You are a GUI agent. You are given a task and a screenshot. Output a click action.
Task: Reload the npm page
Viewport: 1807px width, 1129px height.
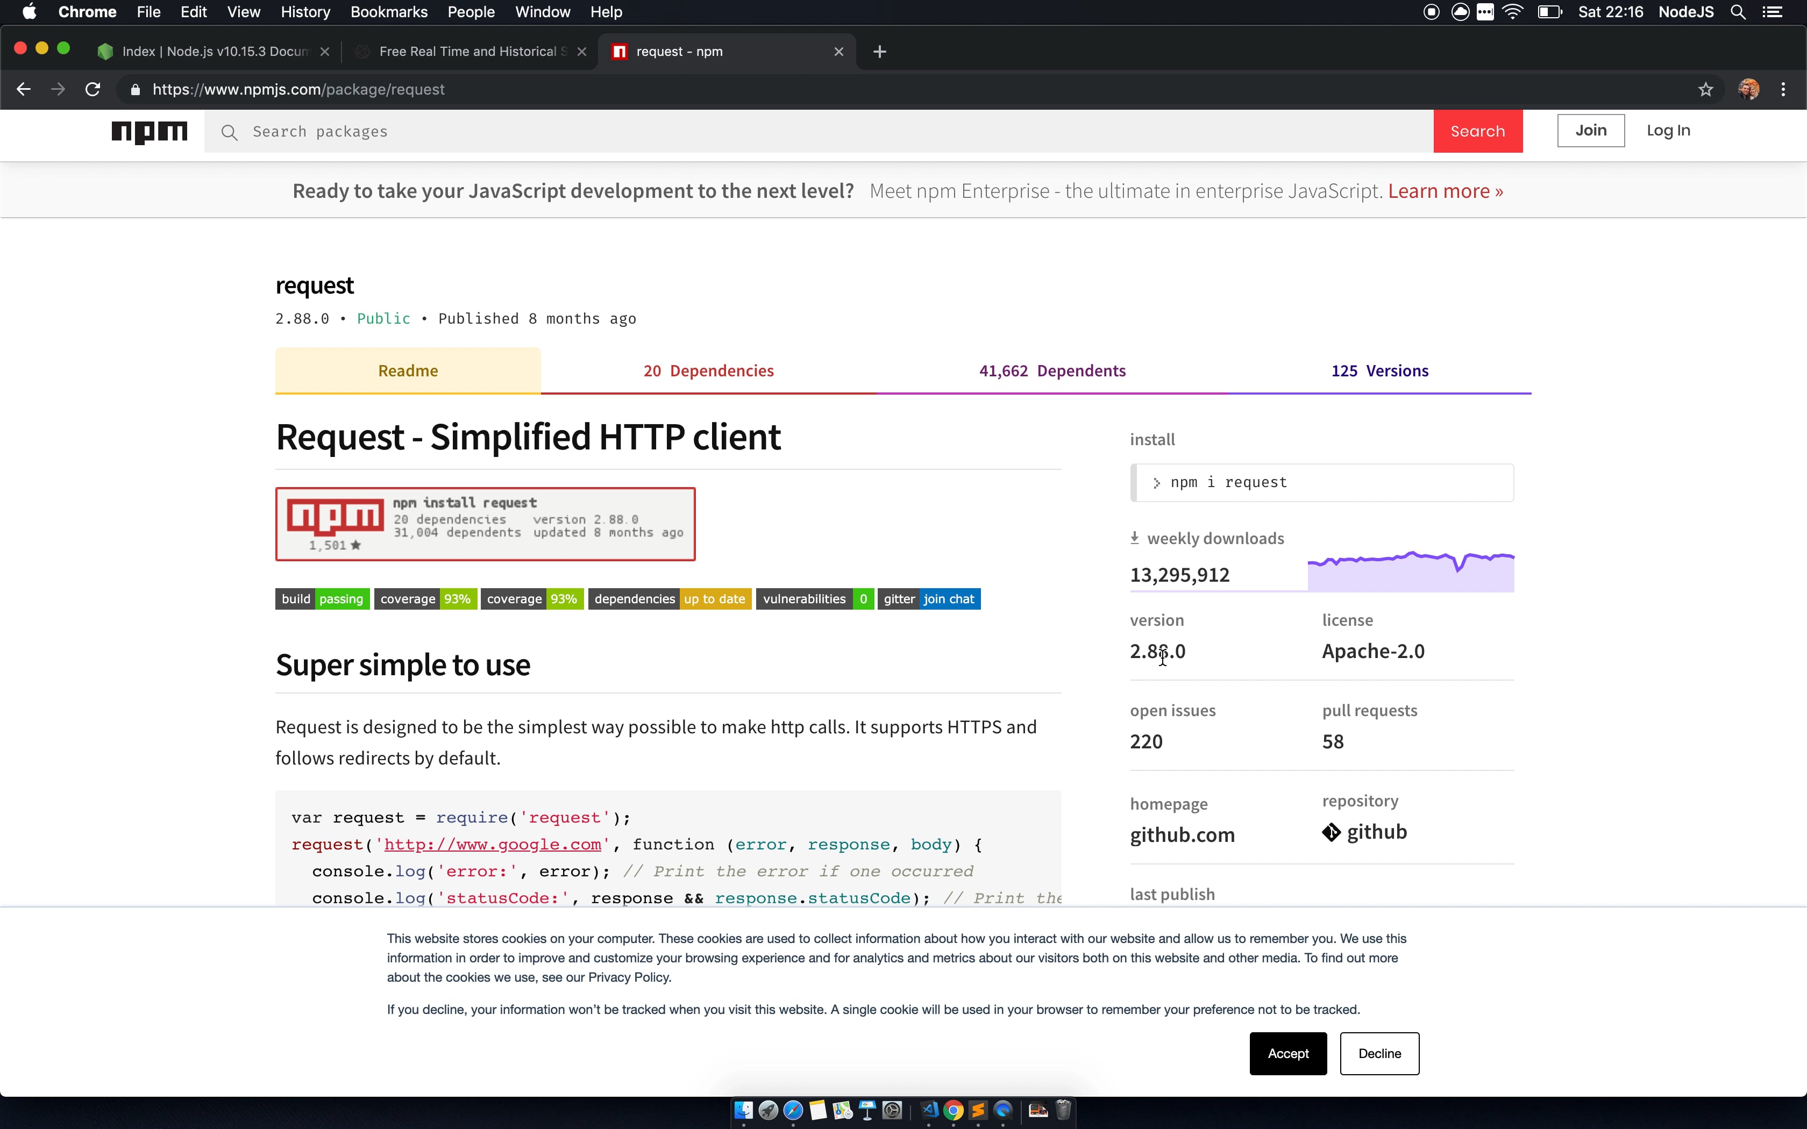93,90
